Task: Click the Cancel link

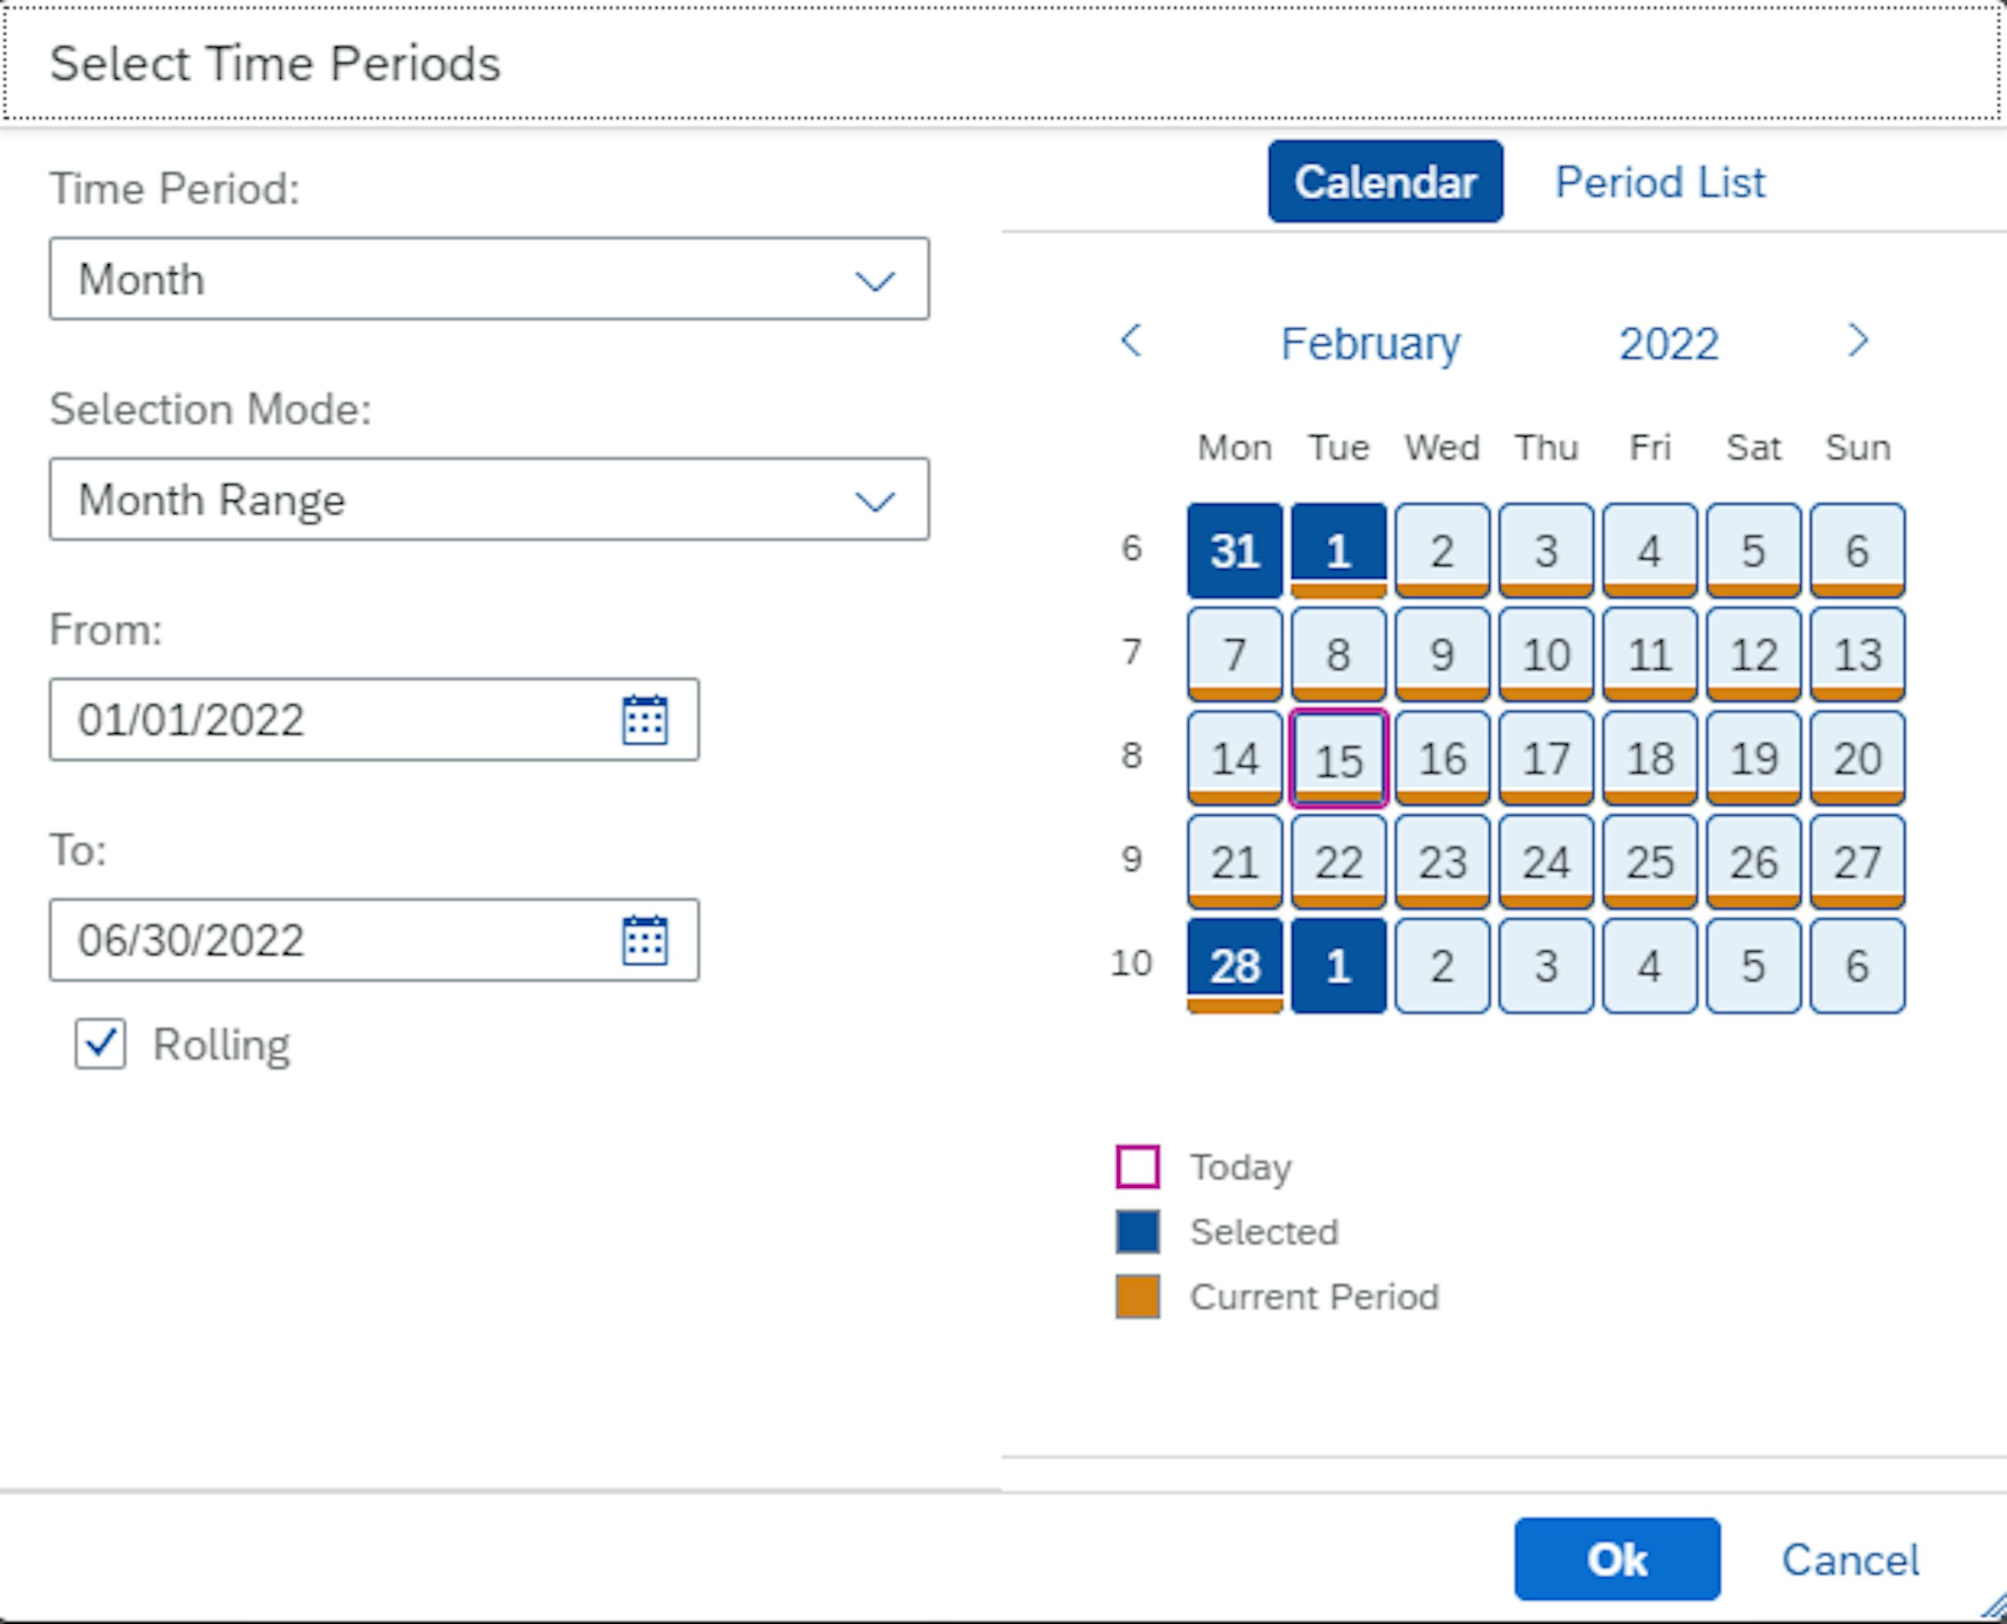Action: (x=1849, y=1559)
